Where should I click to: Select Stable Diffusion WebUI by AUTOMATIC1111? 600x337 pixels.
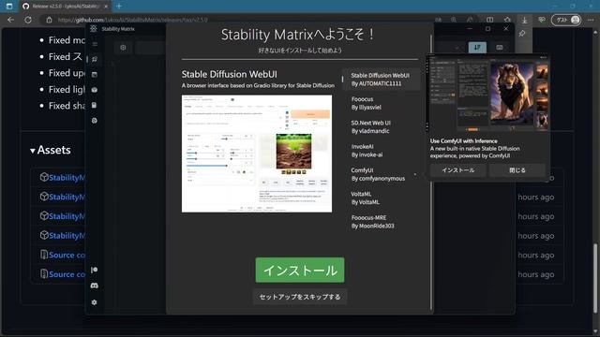[381, 80]
